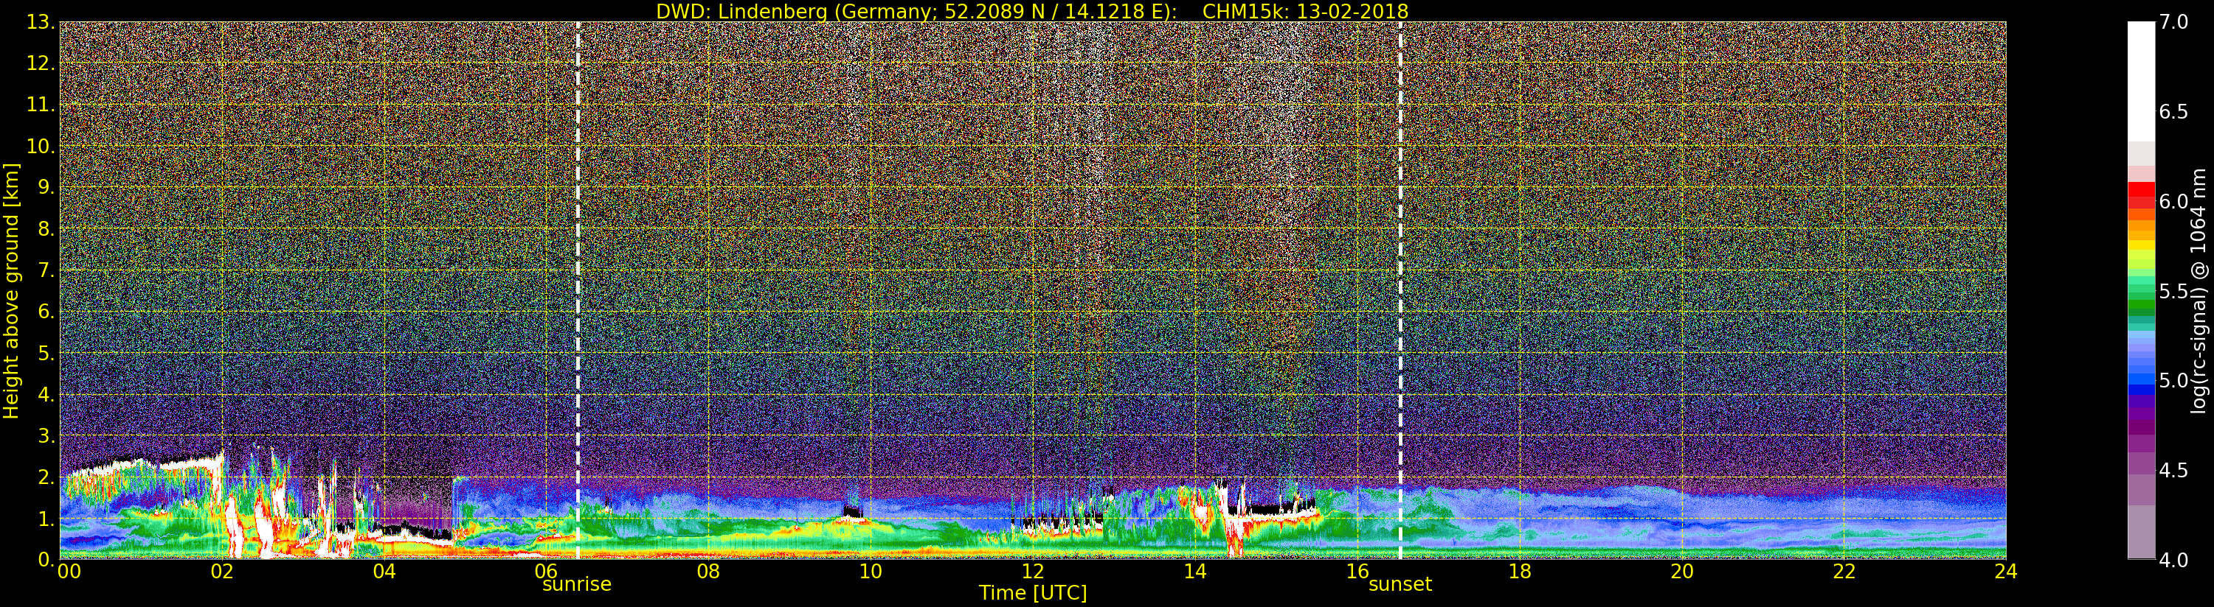Click the white dashed sunset marker line
2214x607 pixels.
(x=1400, y=290)
